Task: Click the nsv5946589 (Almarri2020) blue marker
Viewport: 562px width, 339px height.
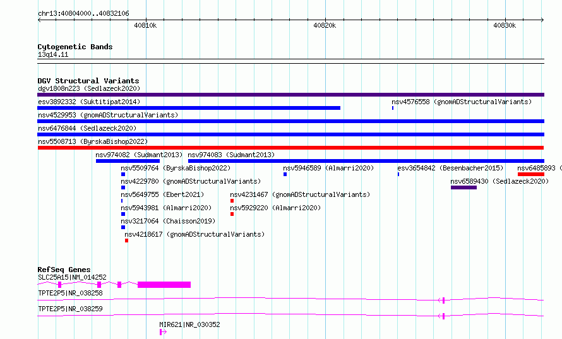Action: pyautogui.click(x=285, y=174)
